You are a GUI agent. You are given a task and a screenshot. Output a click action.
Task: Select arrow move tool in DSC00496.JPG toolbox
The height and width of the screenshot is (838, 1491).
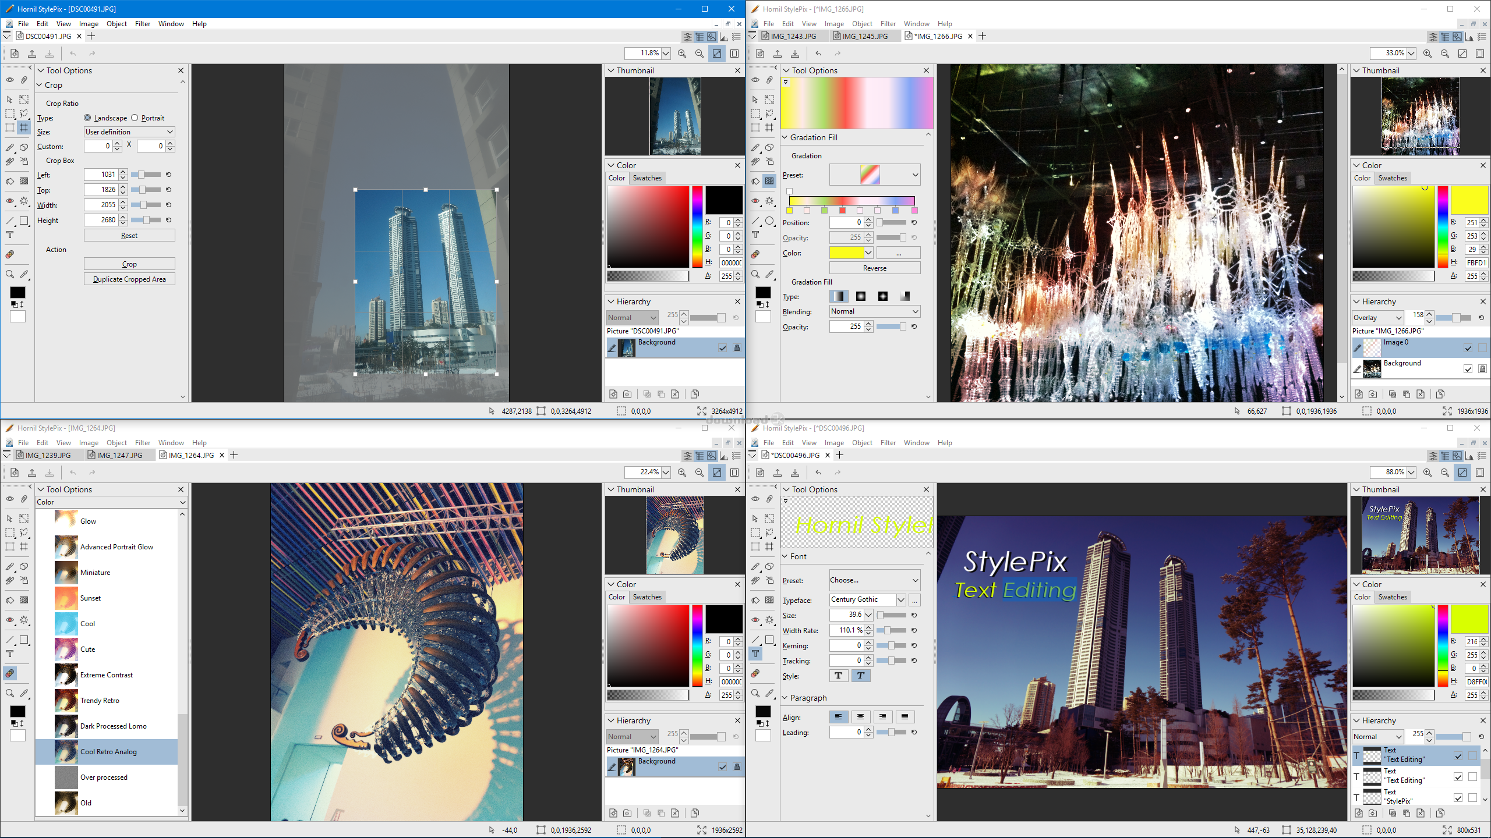click(755, 518)
